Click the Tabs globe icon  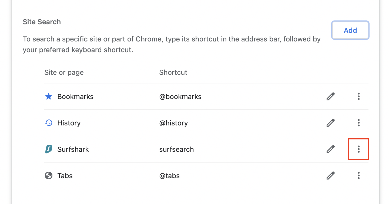point(49,176)
